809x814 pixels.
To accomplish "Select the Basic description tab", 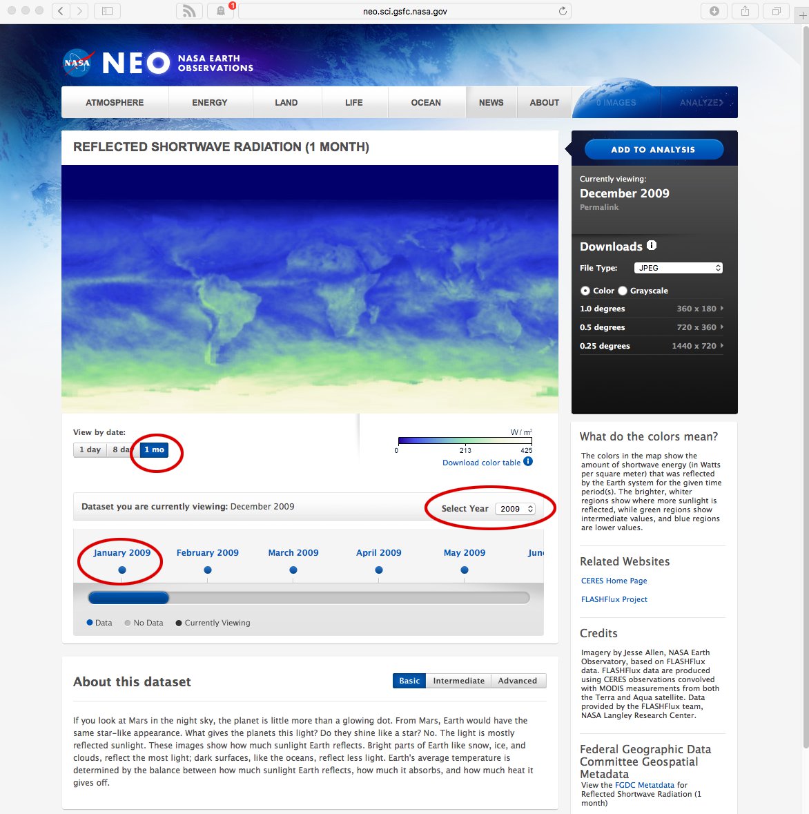I will tap(409, 681).
